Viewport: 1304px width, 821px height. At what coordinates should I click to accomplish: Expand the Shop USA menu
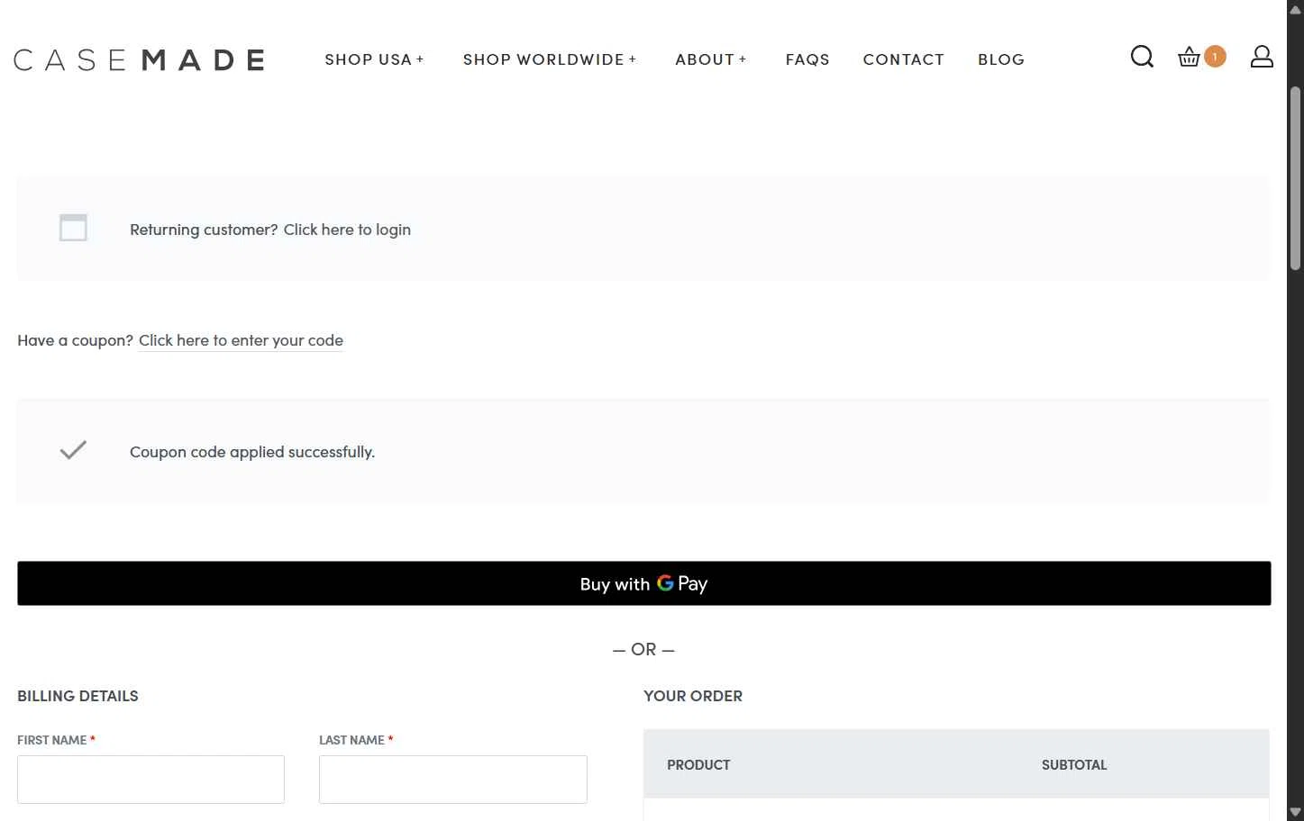pos(374,59)
